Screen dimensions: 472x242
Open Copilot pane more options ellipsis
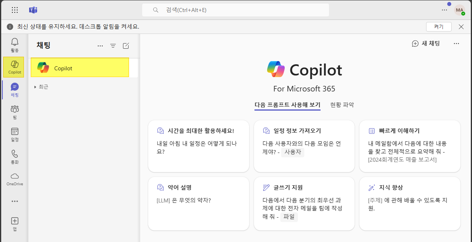(x=456, y=44)
